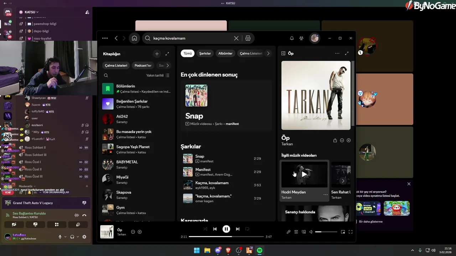Viewport: 456px width, 256px height.
Task: Expand now playing view to fullscreen
Action: (347, 53)
